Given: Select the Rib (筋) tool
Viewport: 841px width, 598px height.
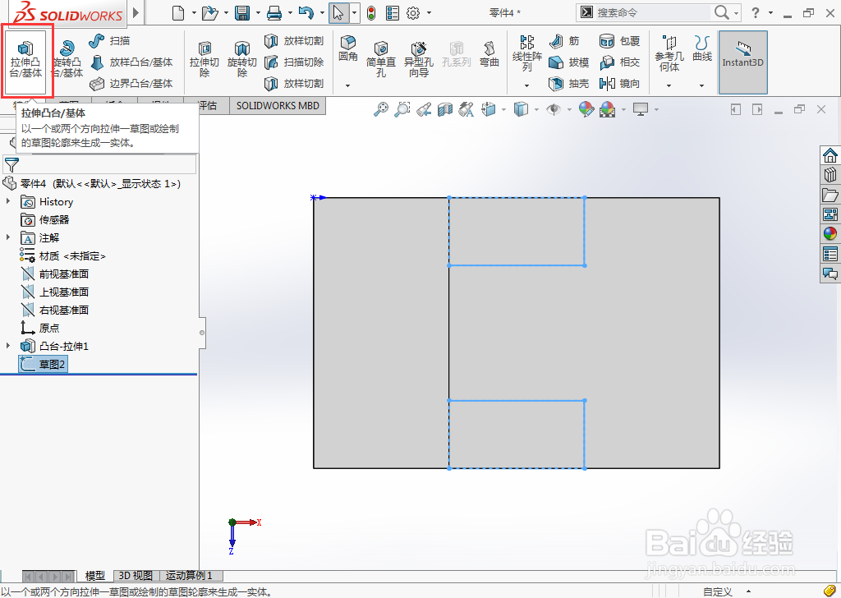Looking at the screenshot, I should (x=564, y=41).
